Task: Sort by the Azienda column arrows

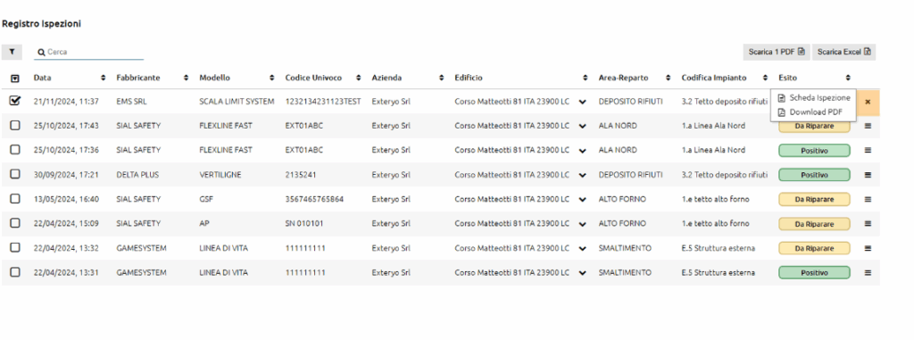Action: click(441, 78)
